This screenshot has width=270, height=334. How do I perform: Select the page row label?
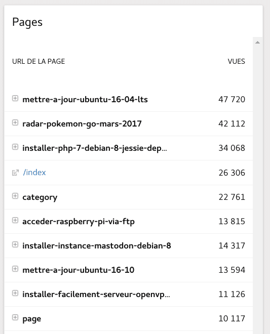[31, 319]
